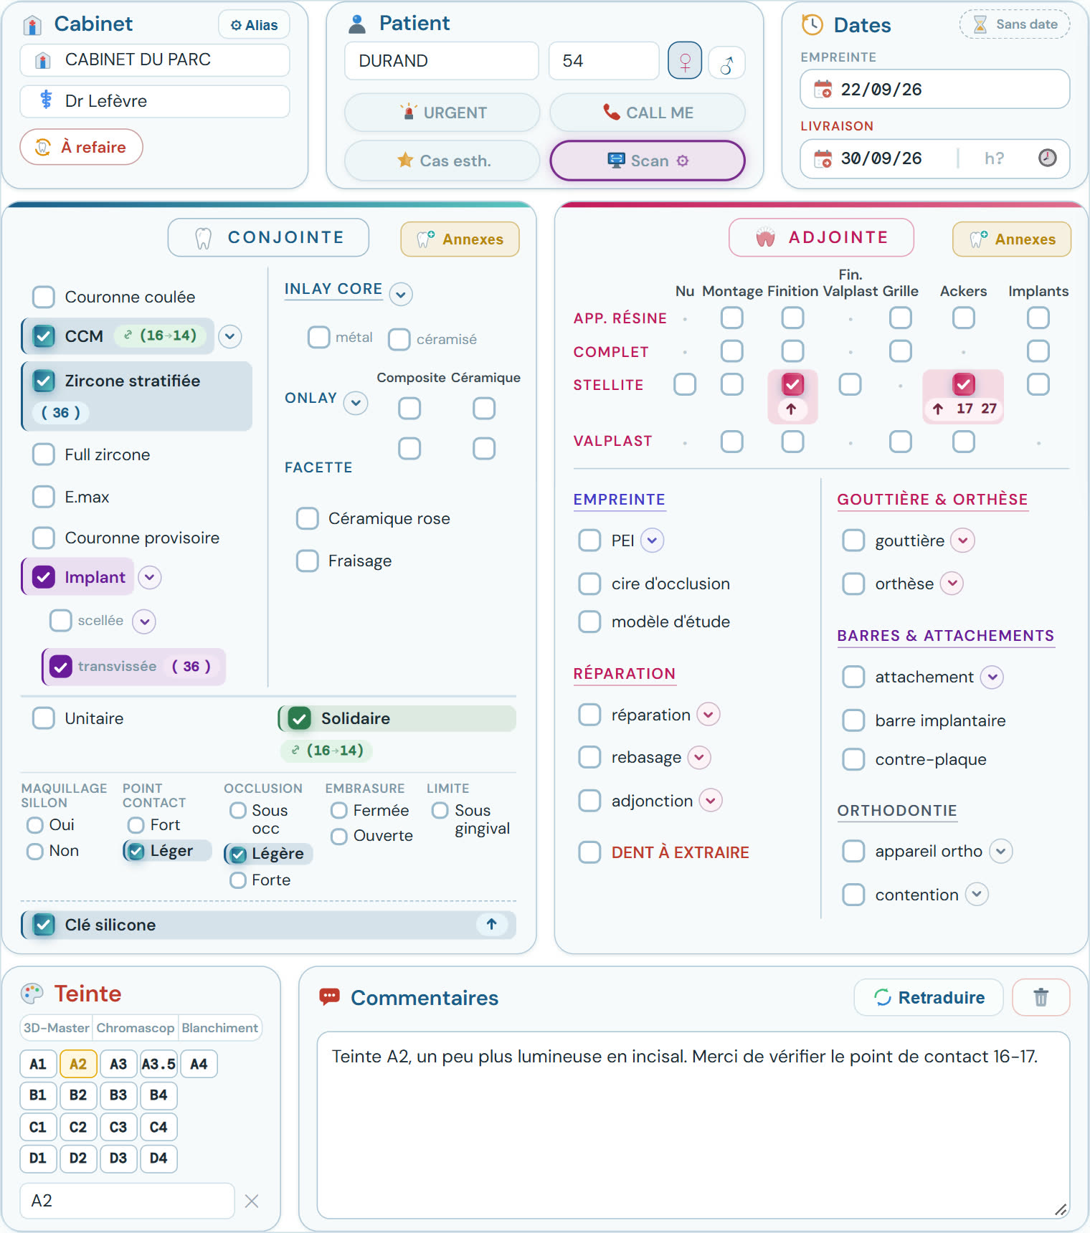This screenshot has height=1233, width=1090.
Task: Expand the Inlay Core dropdown chevron
Action: pyautogui.click(x=401, y=294)
